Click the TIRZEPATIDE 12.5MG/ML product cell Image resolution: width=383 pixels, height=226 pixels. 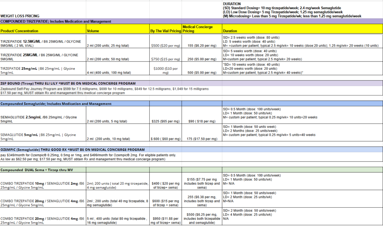point(41,43)
